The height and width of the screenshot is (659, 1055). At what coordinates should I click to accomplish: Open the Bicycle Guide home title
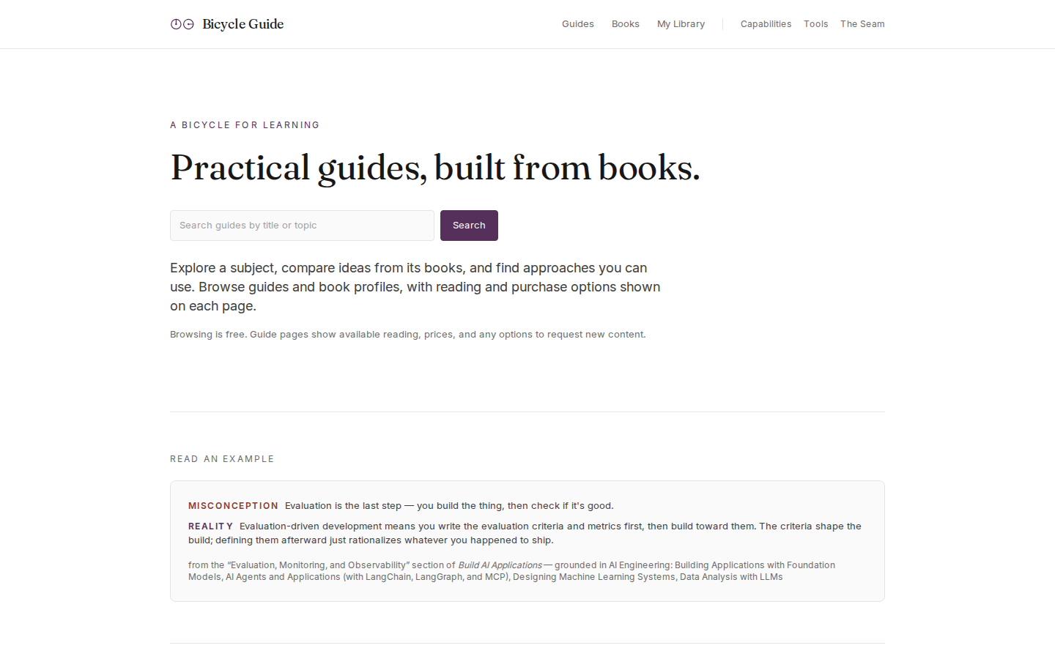(243, 24)
